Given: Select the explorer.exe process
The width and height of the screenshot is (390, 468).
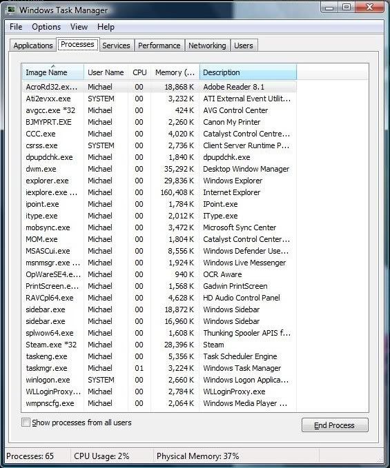Looking at the screenshot, I should coord(159,181).
